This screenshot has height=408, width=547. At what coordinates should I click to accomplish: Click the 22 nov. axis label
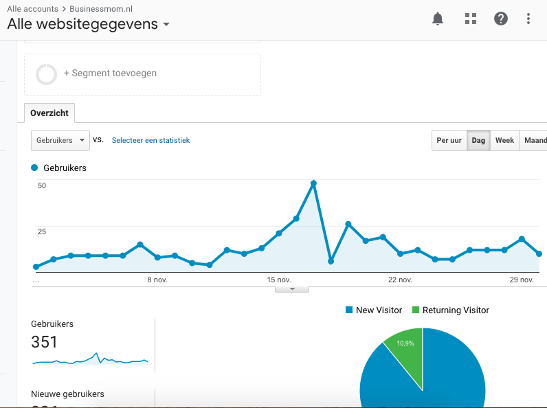[x=400, y=280]
